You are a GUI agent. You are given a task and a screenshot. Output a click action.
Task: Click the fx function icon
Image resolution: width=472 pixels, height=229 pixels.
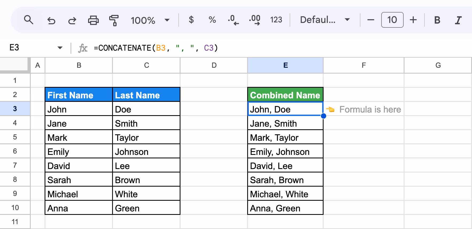[x=82, y=48]
